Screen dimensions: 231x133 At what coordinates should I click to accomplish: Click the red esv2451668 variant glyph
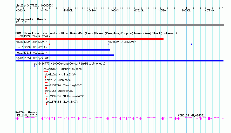[x=46, y=72]
